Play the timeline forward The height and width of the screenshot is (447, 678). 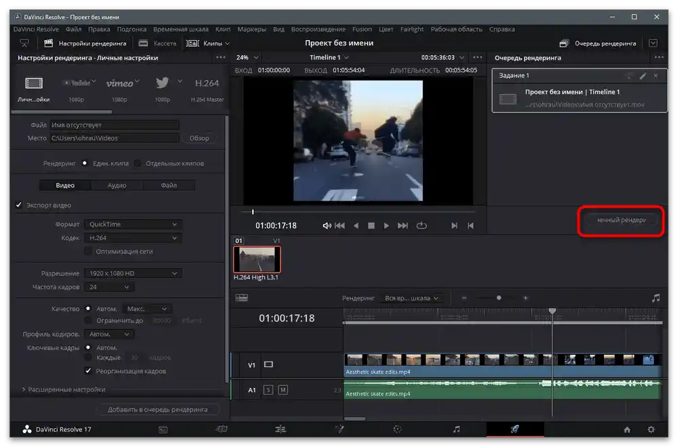click(x=386, y=226)
